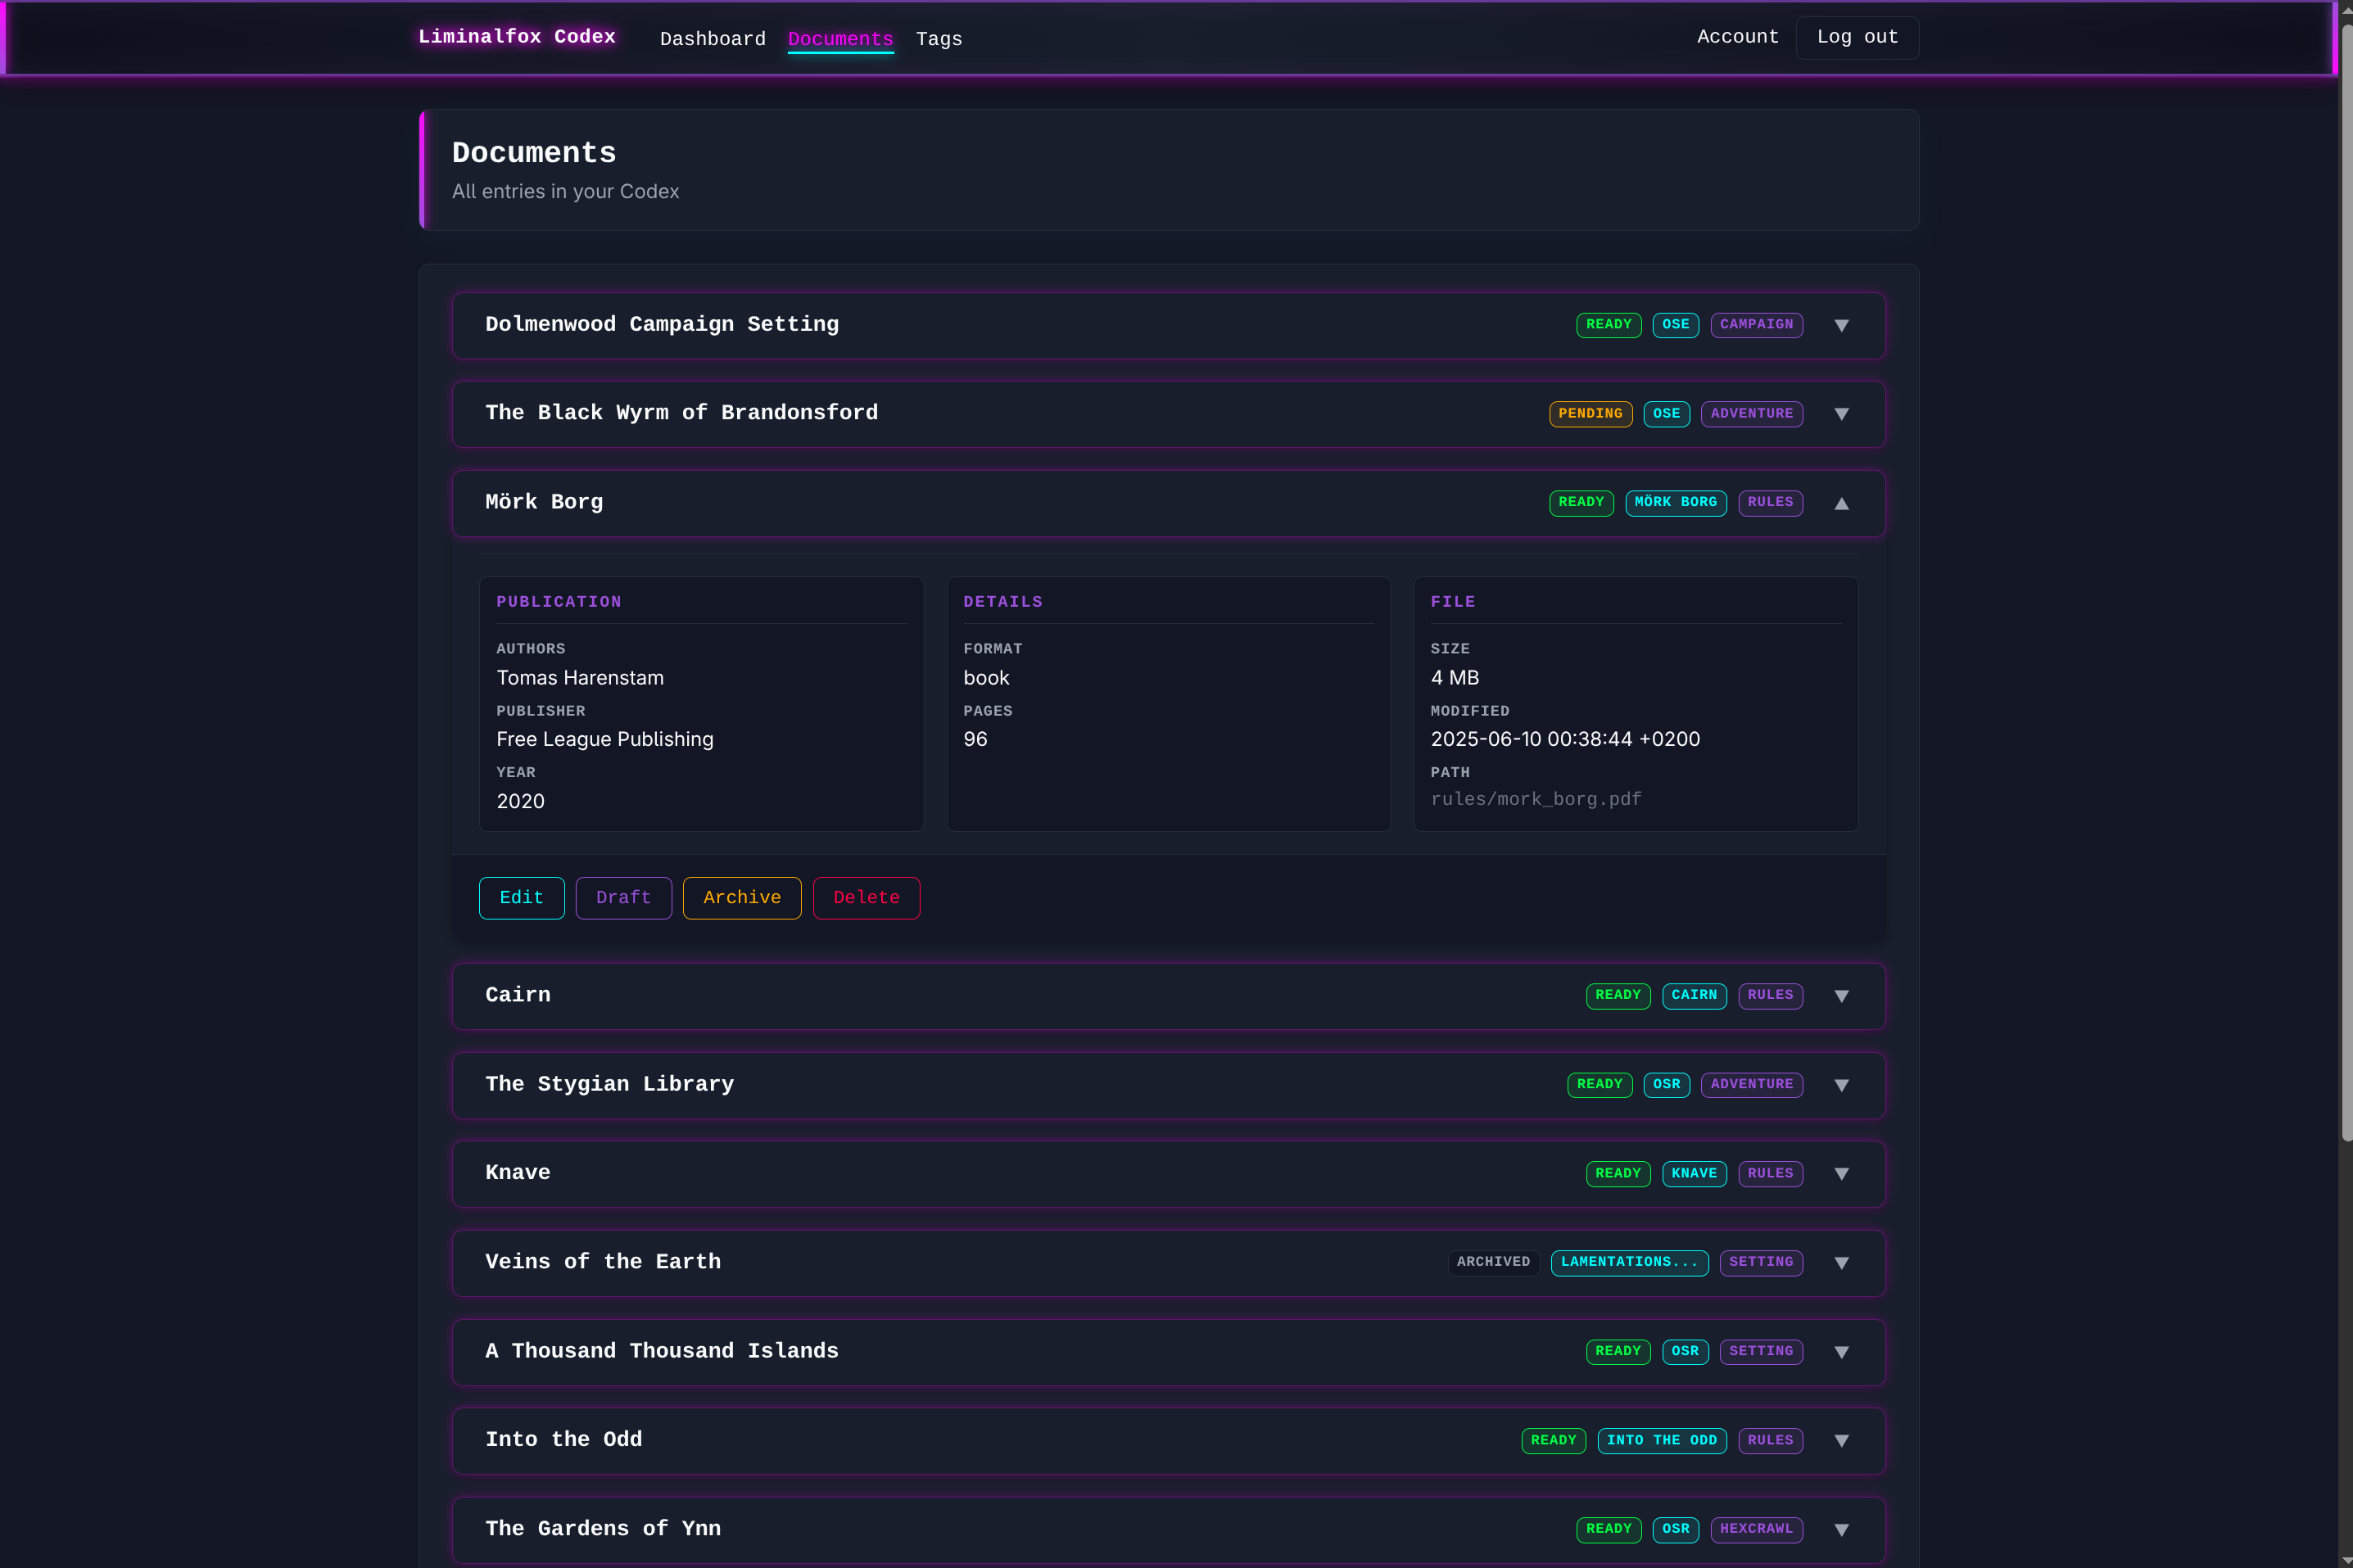2353x1568 pixels.
Task: Click Edit for Mörk Borg
Action: [521, 897]
